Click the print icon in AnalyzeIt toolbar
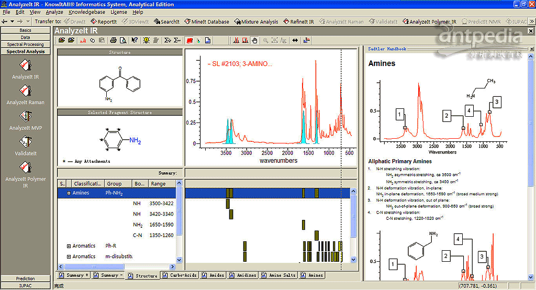 coord(113,40)
